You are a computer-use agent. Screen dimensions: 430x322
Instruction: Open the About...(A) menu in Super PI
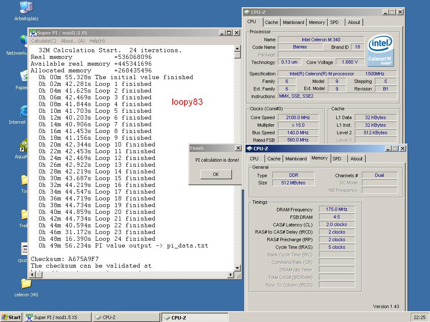[73, 41]
